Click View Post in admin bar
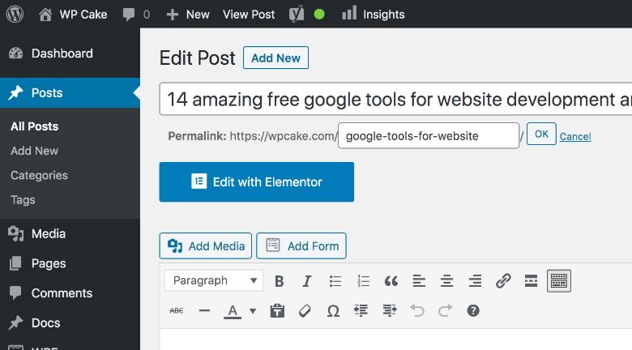 pos(249,15)
